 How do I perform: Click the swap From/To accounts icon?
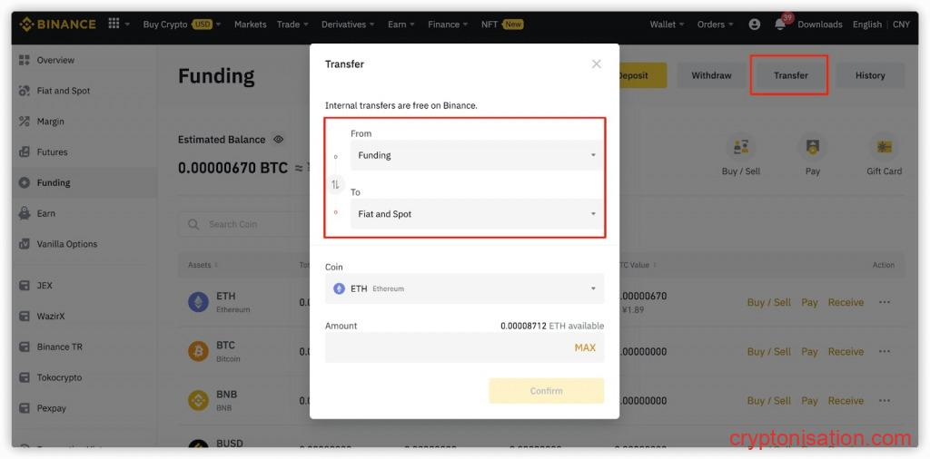335,184
